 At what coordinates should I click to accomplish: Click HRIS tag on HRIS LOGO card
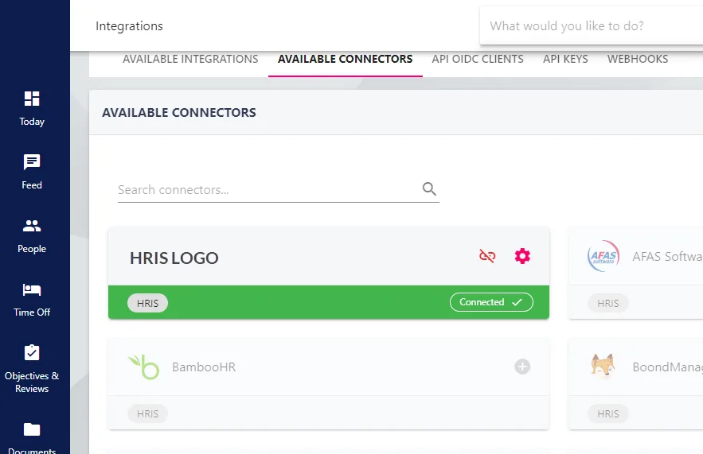pyautogui.click(x=147, y=303)
